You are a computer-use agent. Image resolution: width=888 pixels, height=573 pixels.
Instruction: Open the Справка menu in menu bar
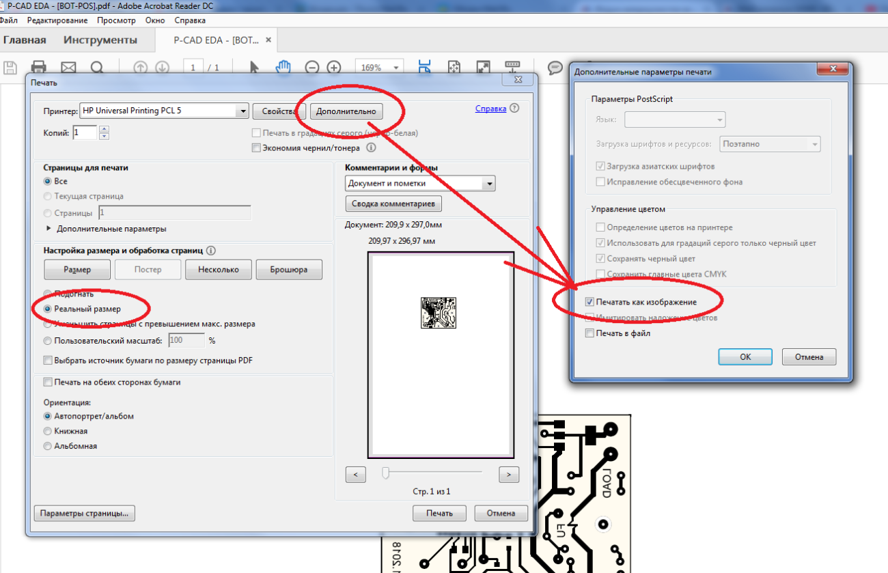(x=190, y=20)
